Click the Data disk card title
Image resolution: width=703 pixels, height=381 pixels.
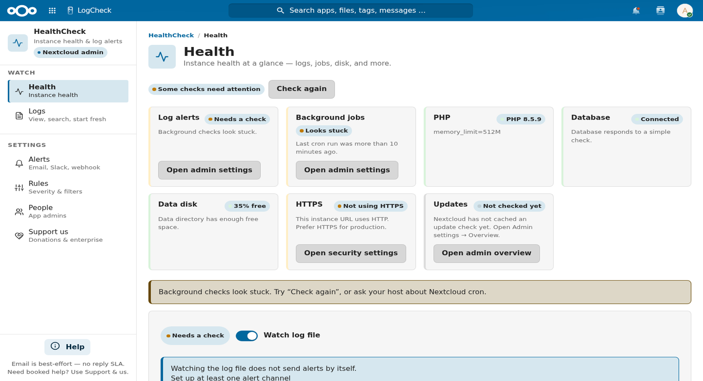coord(178,204)
